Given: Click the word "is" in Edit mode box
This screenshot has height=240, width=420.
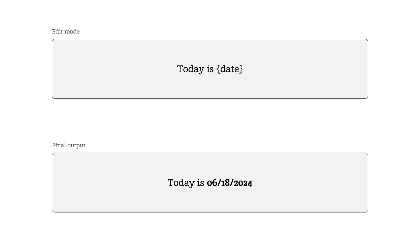Looking at the screenshot, I should click(x=210, y=69).
